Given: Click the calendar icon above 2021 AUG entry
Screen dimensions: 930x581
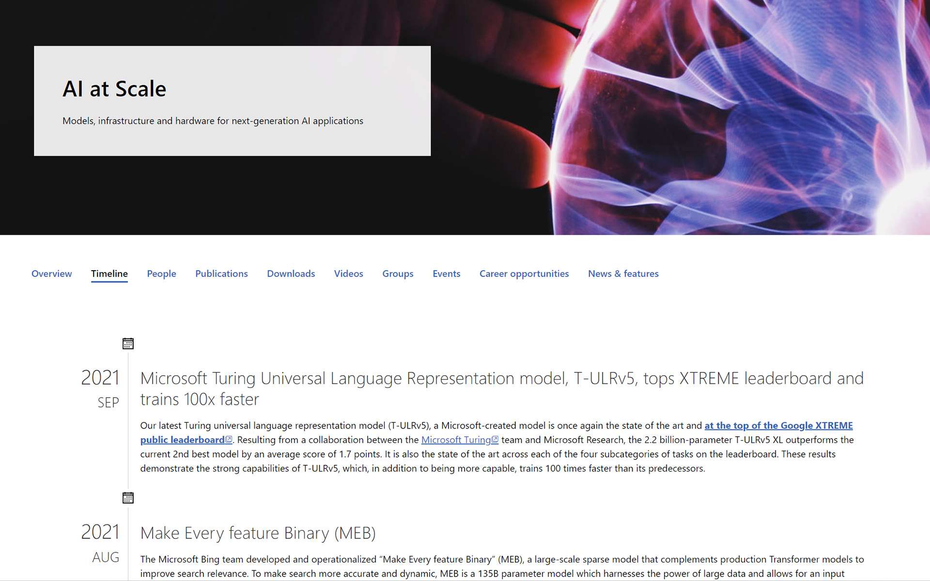Looking at the screenshot, I should tap(128, 498).
